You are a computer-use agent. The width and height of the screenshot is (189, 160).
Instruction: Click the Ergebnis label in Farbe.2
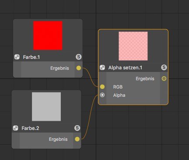pos(58,139)
